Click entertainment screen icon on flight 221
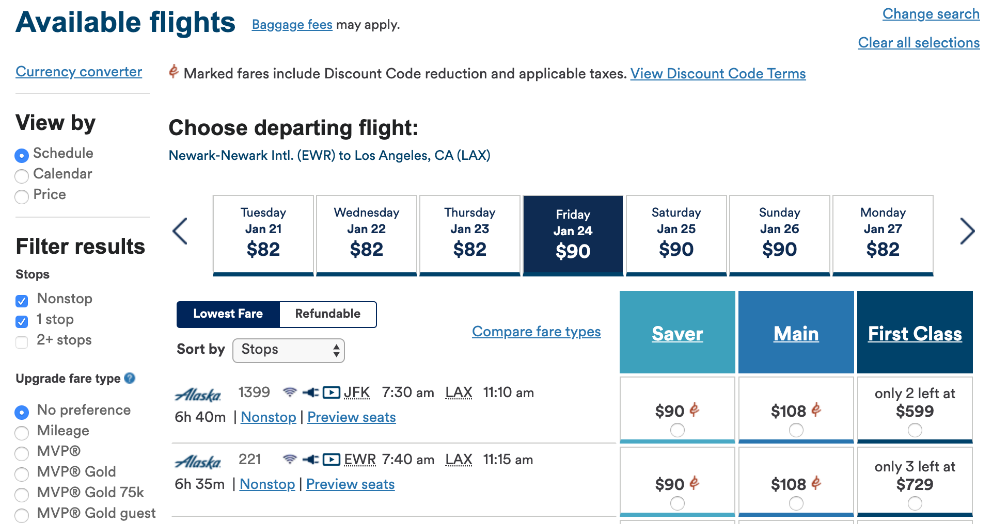Viewport: 1008px width, 524px height. click(331, 460)
